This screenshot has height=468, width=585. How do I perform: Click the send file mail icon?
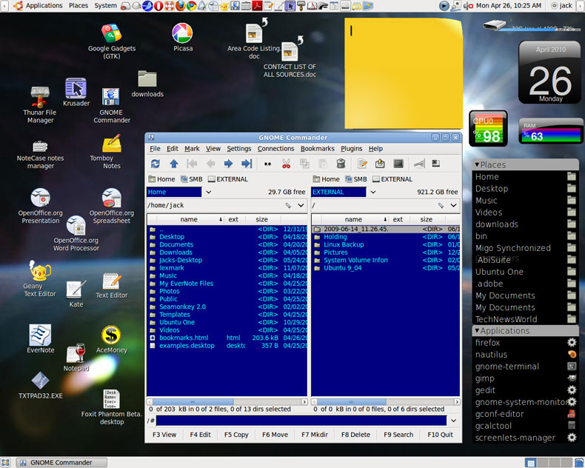point(380,164)
